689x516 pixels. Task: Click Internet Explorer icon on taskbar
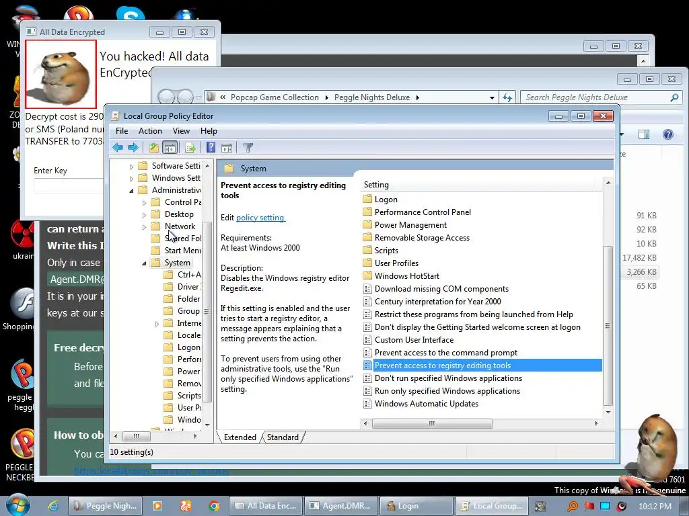(53, 506)
